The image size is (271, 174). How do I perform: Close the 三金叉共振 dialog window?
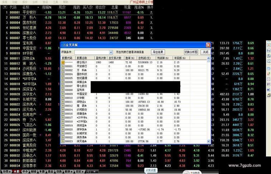click(208, 45)
